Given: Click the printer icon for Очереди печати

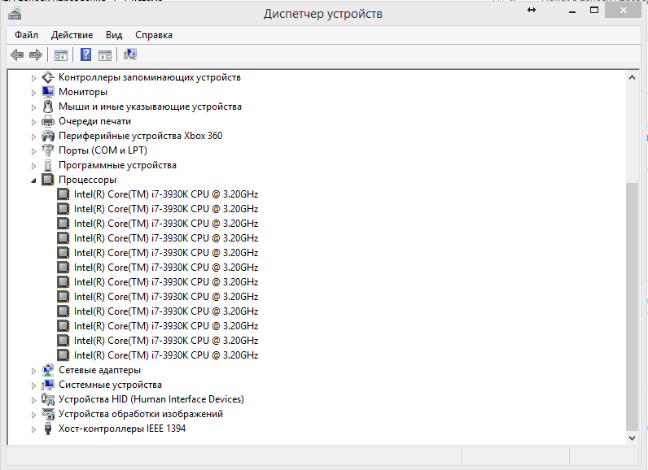Looking at the screenshot, I should tap(48, 121).
